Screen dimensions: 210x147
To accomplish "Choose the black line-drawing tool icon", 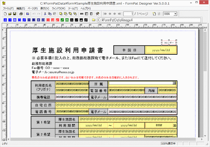I will click(x=76, y=20).
